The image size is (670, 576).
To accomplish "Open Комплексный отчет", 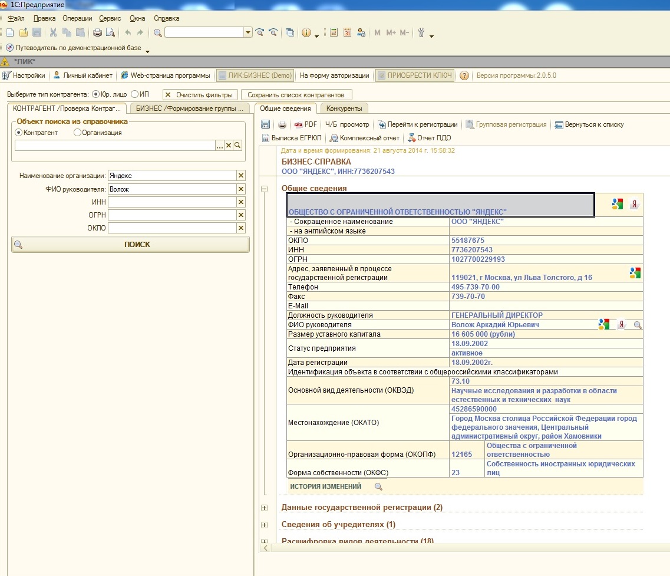I will click(x=365, y=138).
